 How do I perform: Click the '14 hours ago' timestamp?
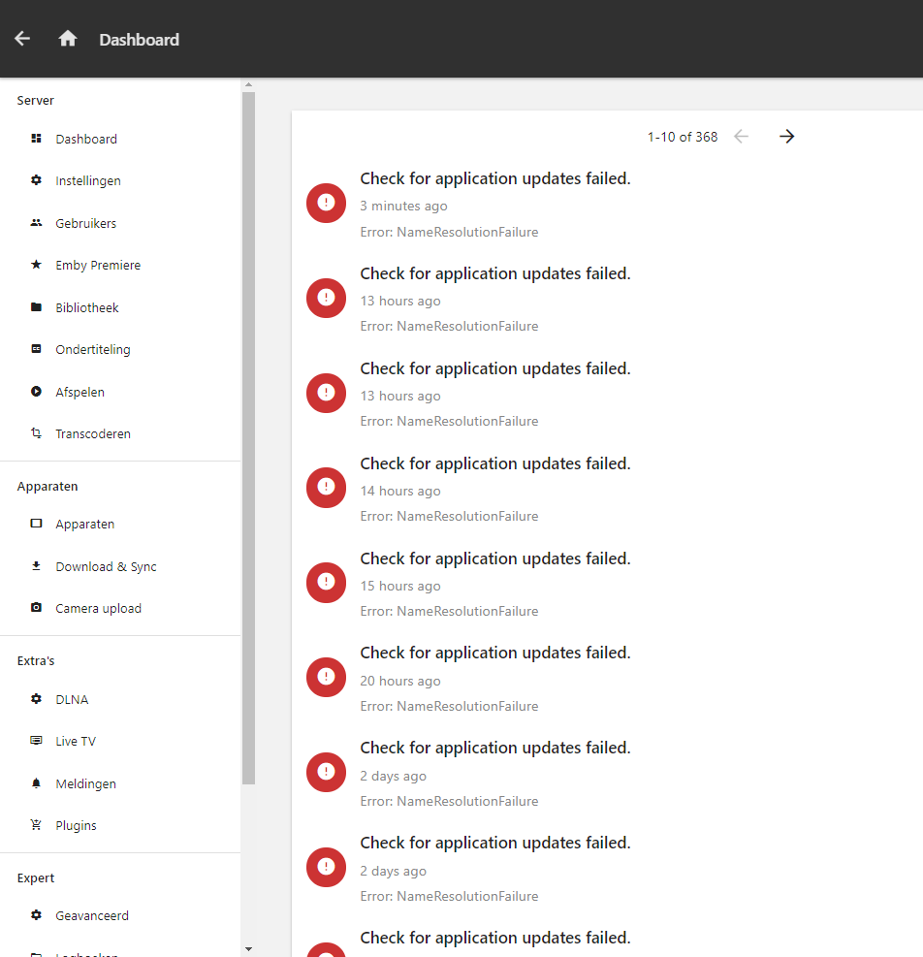399,491
